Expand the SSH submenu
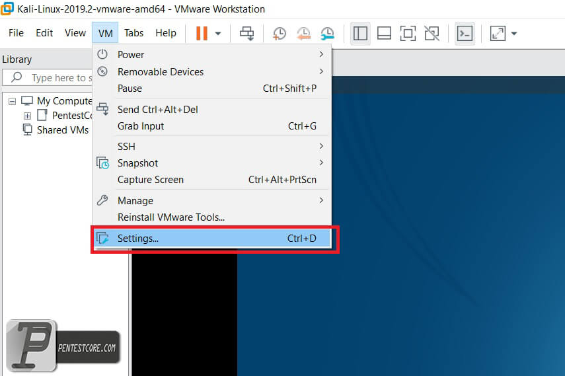Image resolution: width=565 pixels, height=376 pixels. [x=212, y=146]
